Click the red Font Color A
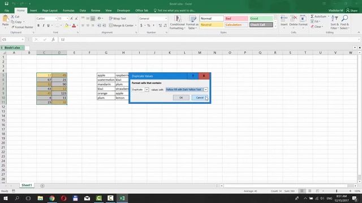 [x=74, y=25]
